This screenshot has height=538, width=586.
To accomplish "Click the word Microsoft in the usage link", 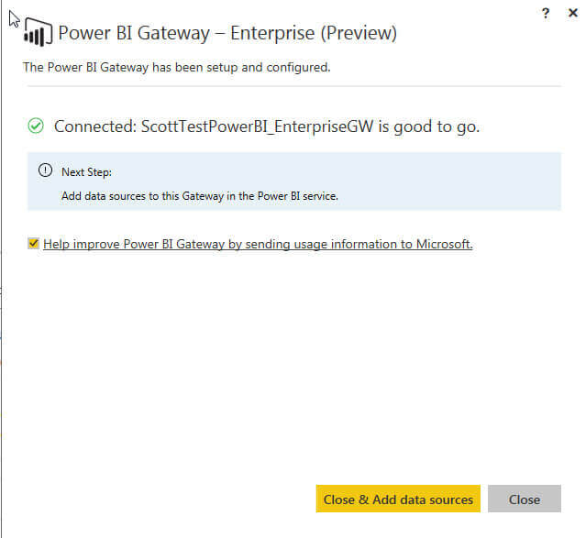I will [x=440, y=244].
